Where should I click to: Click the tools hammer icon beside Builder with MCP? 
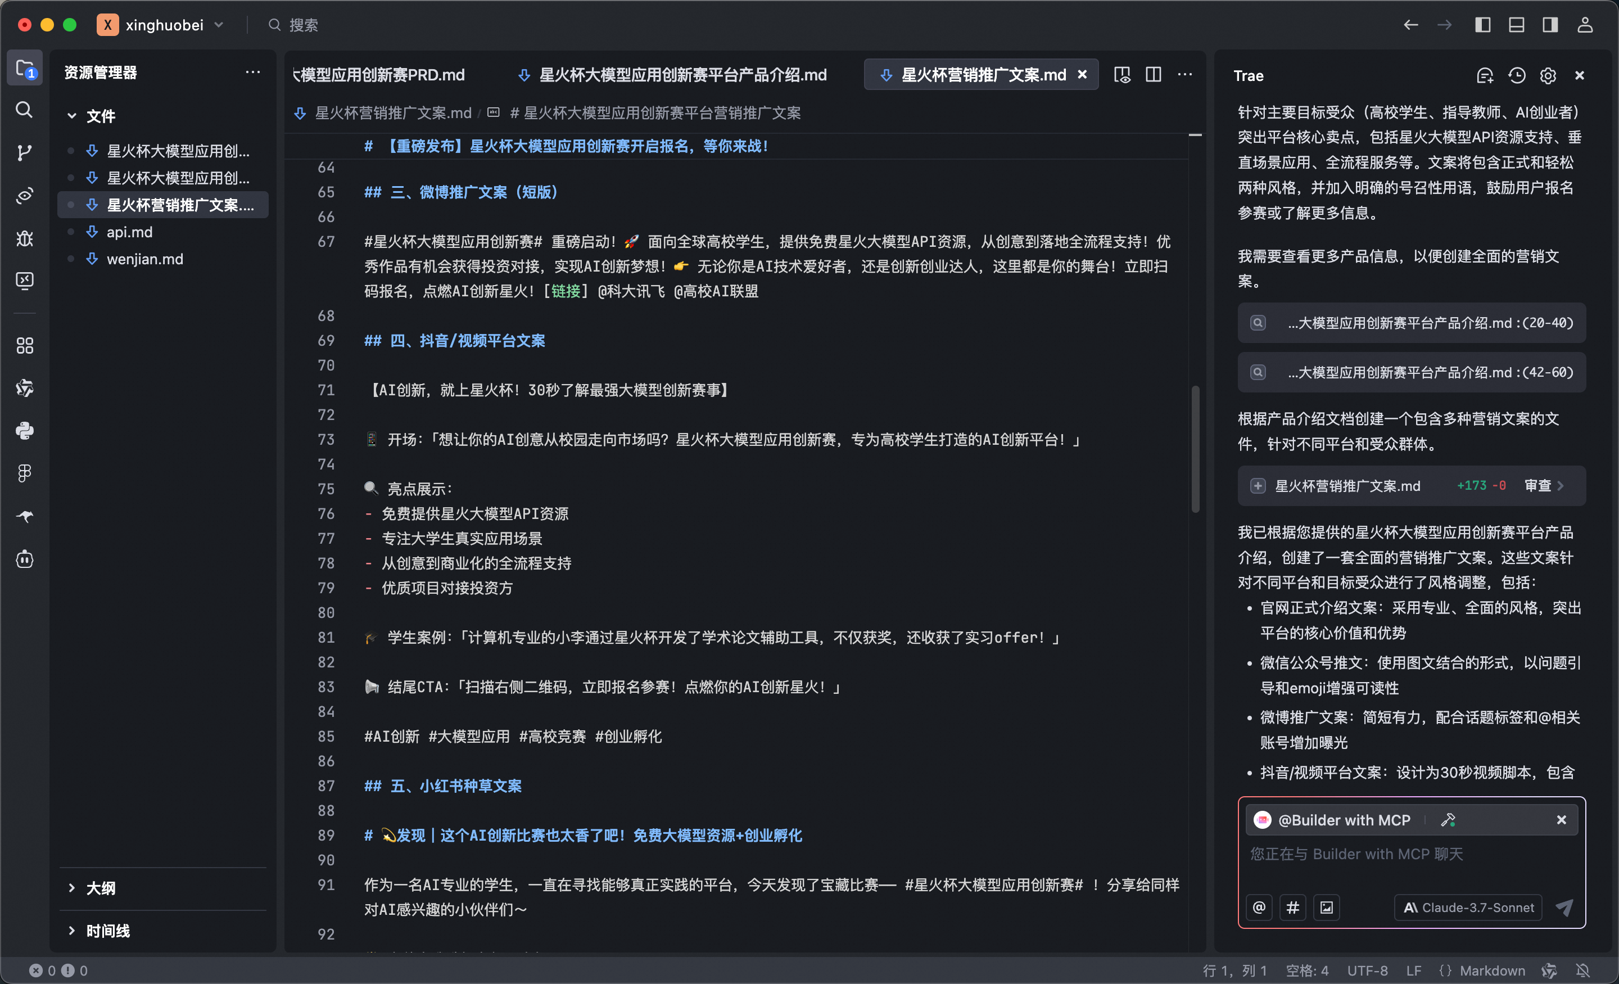1448,820
